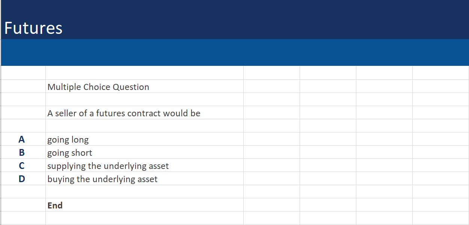Choose answer letter C
The height and width of the screenshot is (225, 469).
coord(22,166)
